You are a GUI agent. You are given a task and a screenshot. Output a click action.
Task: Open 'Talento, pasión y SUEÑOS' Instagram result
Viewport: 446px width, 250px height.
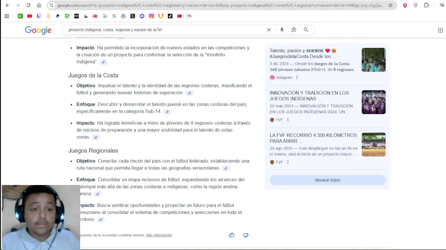point(303,53)
